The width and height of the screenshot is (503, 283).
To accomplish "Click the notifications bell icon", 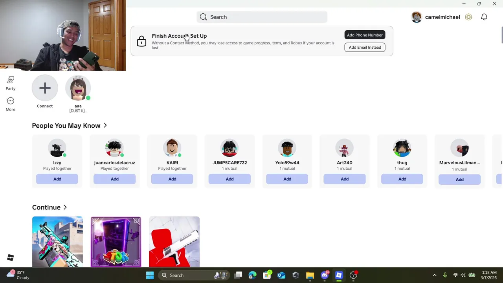I will pyautogui.click(x=484, y=17).
